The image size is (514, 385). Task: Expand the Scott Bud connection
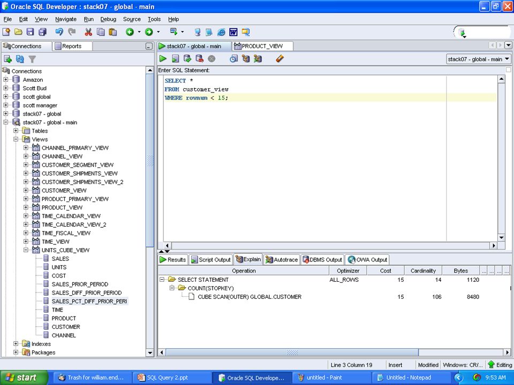[5, 88]
